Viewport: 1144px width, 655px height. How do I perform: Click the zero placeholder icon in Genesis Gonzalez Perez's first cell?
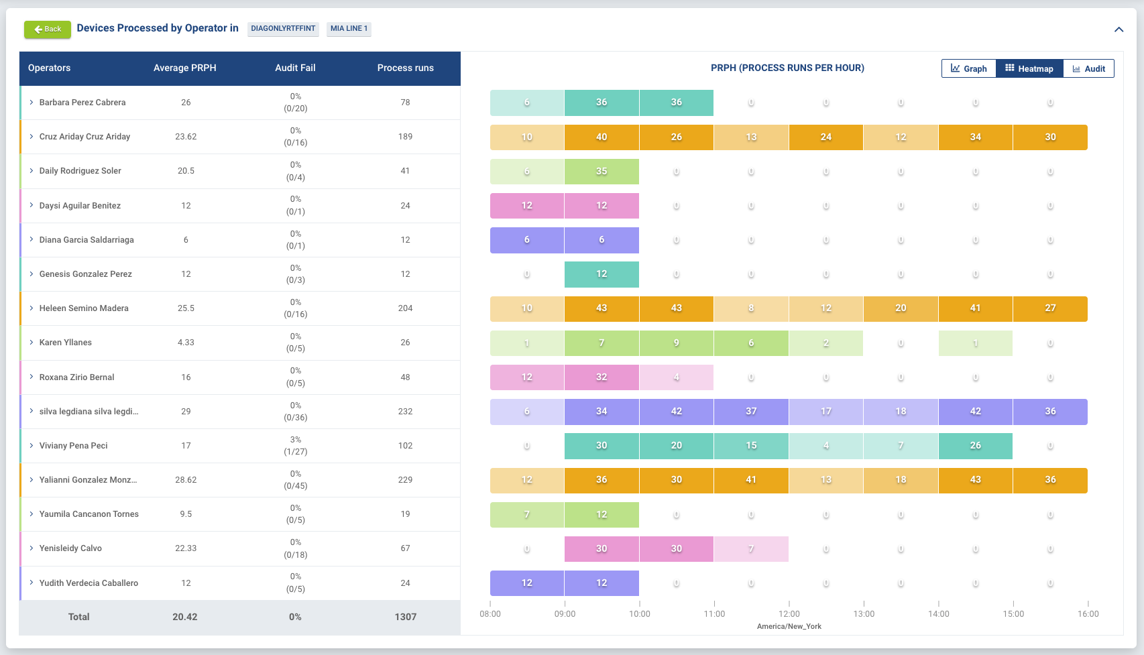click(x=526, y=274)
